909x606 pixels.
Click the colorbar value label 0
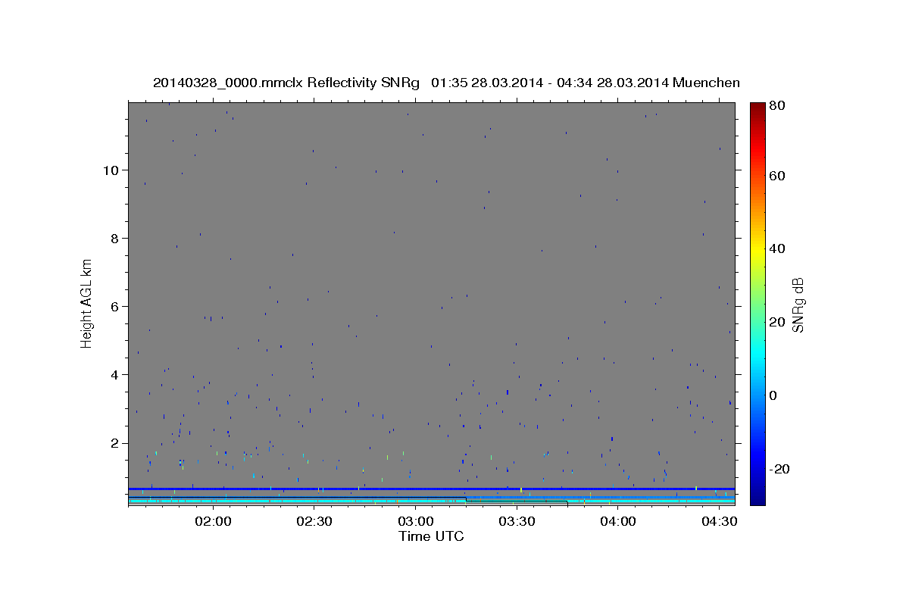pyautogui.click(x=773, y=395)
